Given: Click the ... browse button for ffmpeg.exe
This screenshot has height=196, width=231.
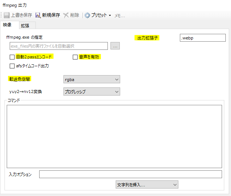Looking at the screenshot, I should tap(115, 46).
